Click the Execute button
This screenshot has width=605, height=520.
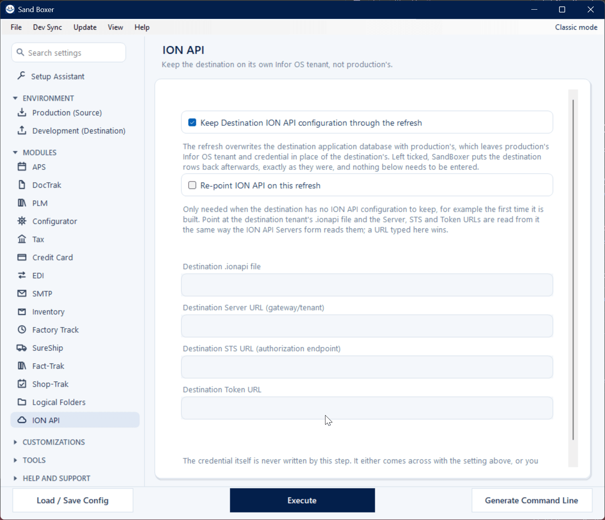(302, 500)
